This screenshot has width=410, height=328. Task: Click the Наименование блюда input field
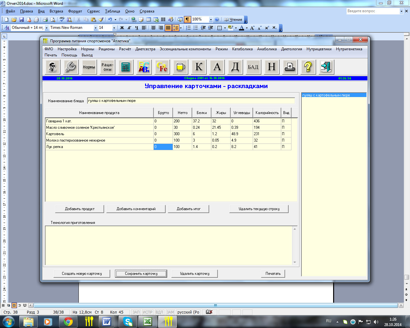(191, 101)
